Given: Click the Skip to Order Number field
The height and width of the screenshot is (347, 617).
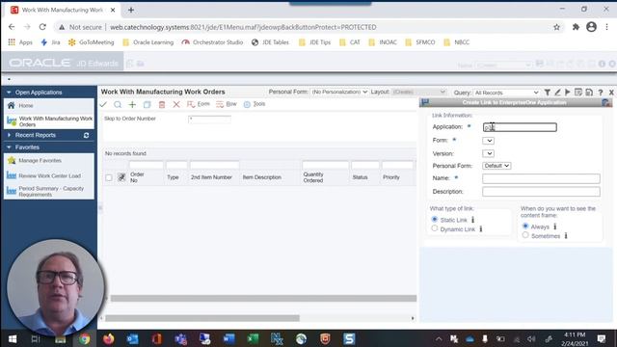Looking at the screenshot, I should pos(209,119).
